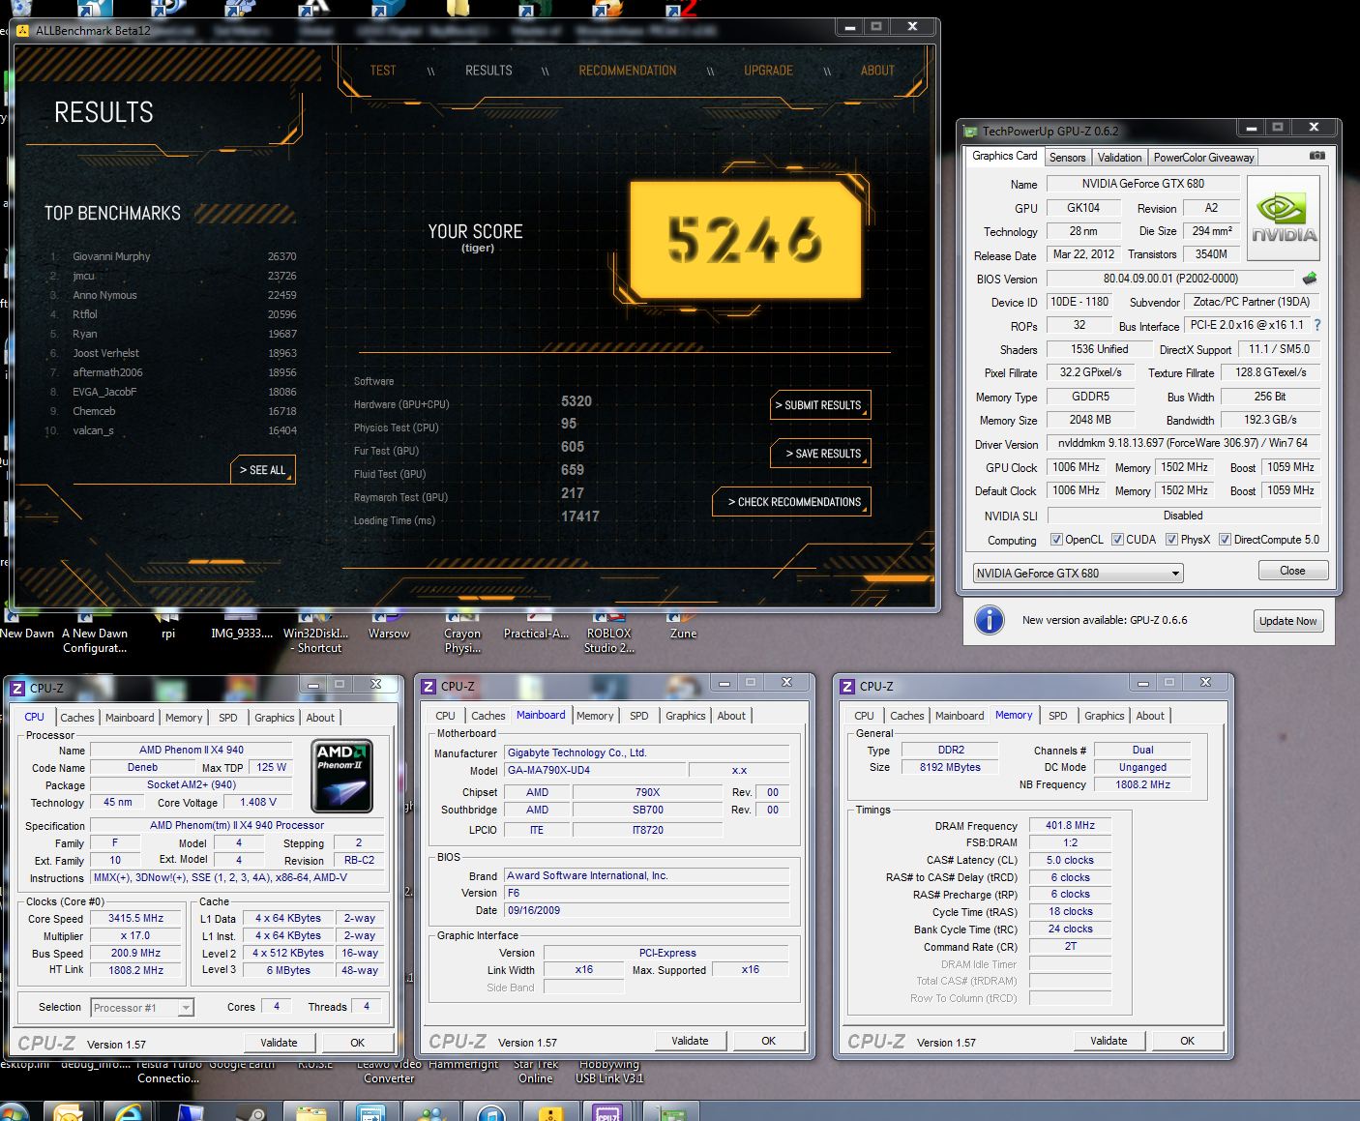
Task: Select the Leawo Video Converter desktop icon
Action: point(389,1071)
